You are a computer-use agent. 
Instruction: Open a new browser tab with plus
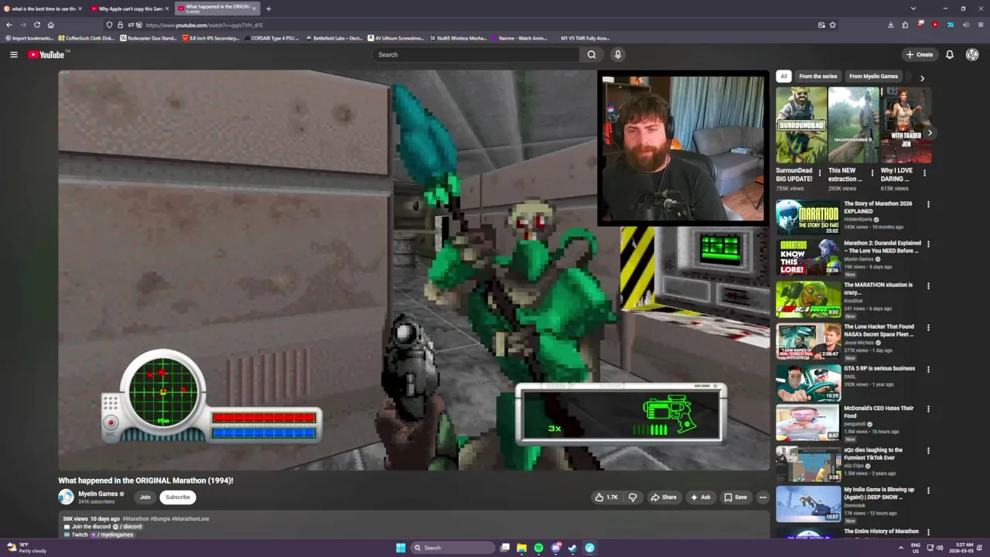[x=268, y=9]
